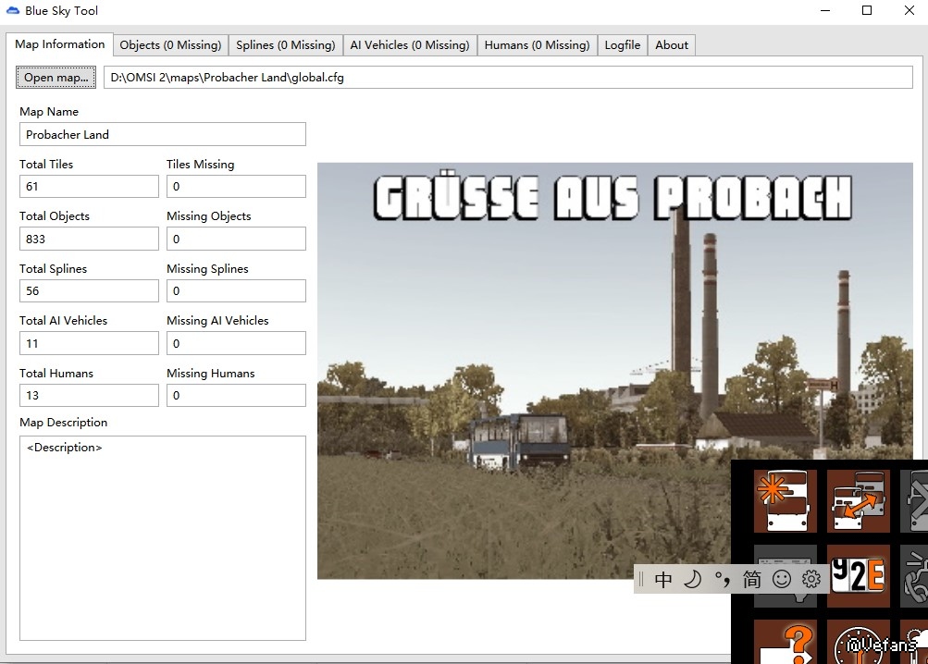
Task: Toggle simplified Chinese (简) in IME bar
Action: (751, 580)
